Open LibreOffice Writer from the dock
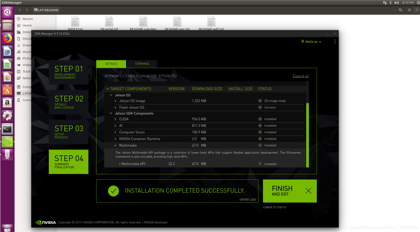Viewport: 420px width, 232px height. point(7,51)
